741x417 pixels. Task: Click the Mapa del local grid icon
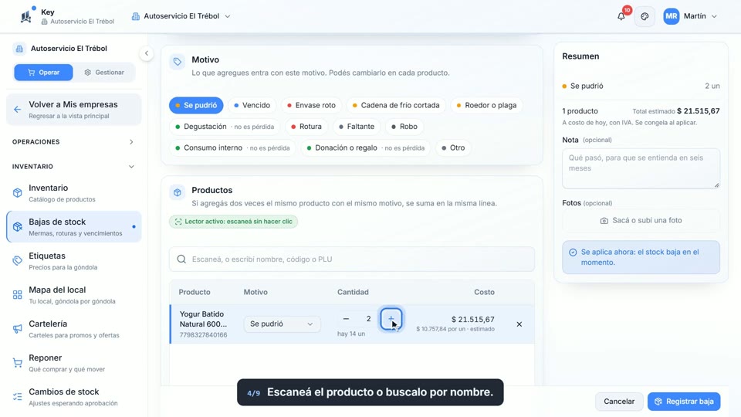18,295
